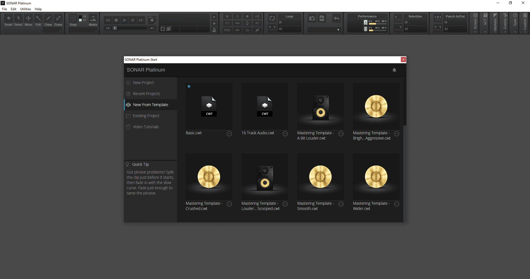The height and width of the screenshot is (279, 530).
Task: Open the 16 Track Audio.cwt template
Action: (265, 106)
